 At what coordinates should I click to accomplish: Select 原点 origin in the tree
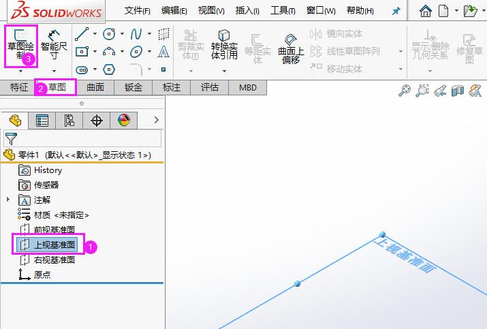[x=35, y=275]
